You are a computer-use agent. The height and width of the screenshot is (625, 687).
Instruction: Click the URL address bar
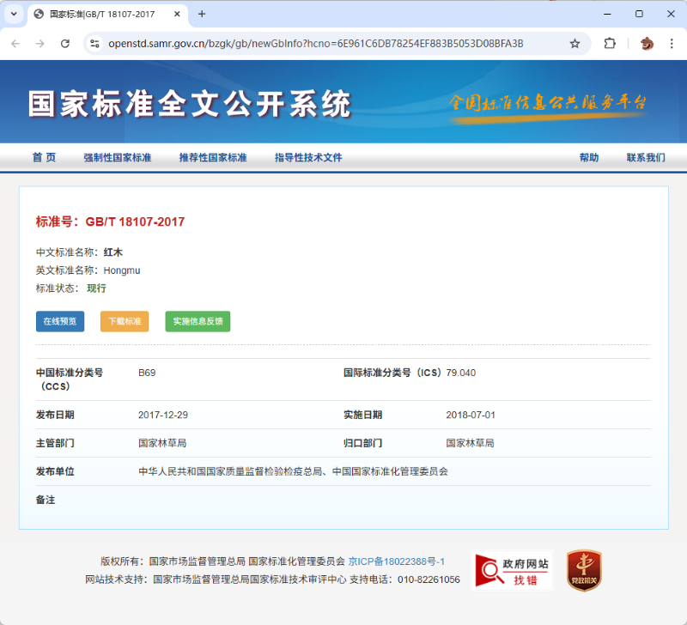point(326,44)
